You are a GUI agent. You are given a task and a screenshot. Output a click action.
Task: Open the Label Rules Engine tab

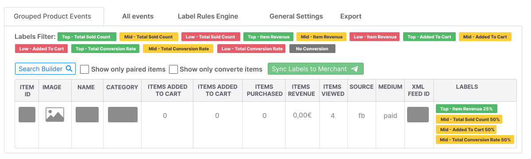point(208,16)
